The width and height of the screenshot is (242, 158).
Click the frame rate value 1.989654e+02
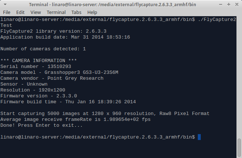pyautogui.click(x=121, y=119)
